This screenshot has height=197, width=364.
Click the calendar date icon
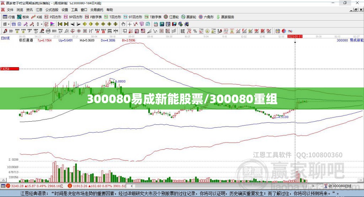click(156, 24)
